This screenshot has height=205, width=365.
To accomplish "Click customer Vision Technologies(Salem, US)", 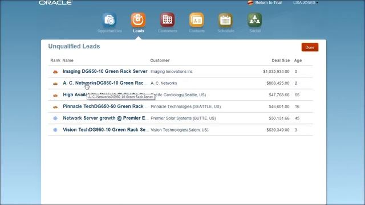I will 180,130.
